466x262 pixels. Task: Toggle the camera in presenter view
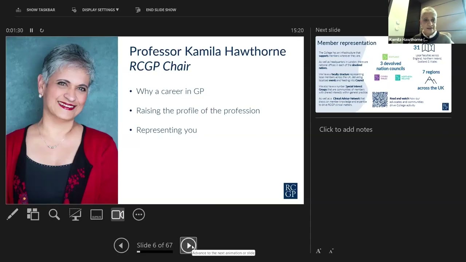coord(118,214)
